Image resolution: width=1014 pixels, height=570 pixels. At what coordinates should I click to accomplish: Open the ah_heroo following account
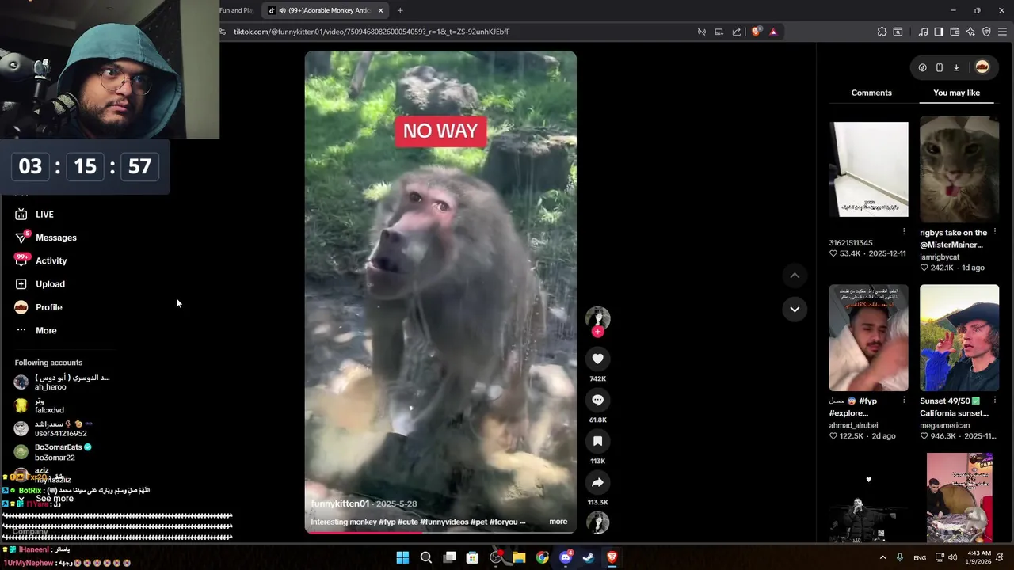pyautogui.click(x=63, y=382)
